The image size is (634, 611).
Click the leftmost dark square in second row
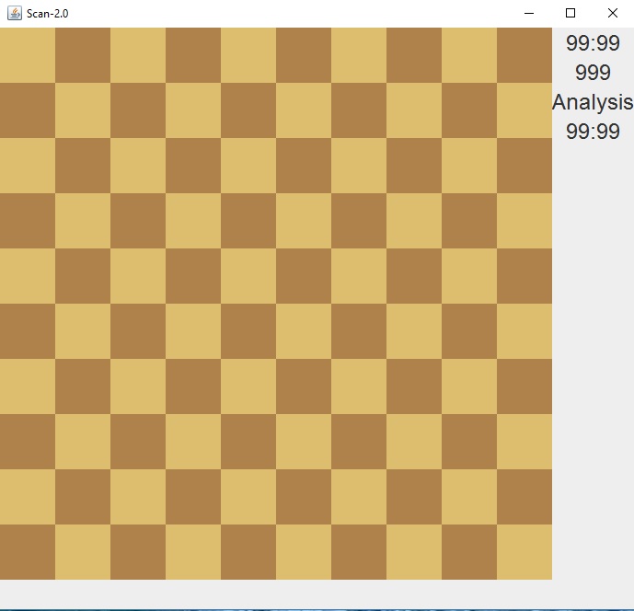[x=28, y=110]
